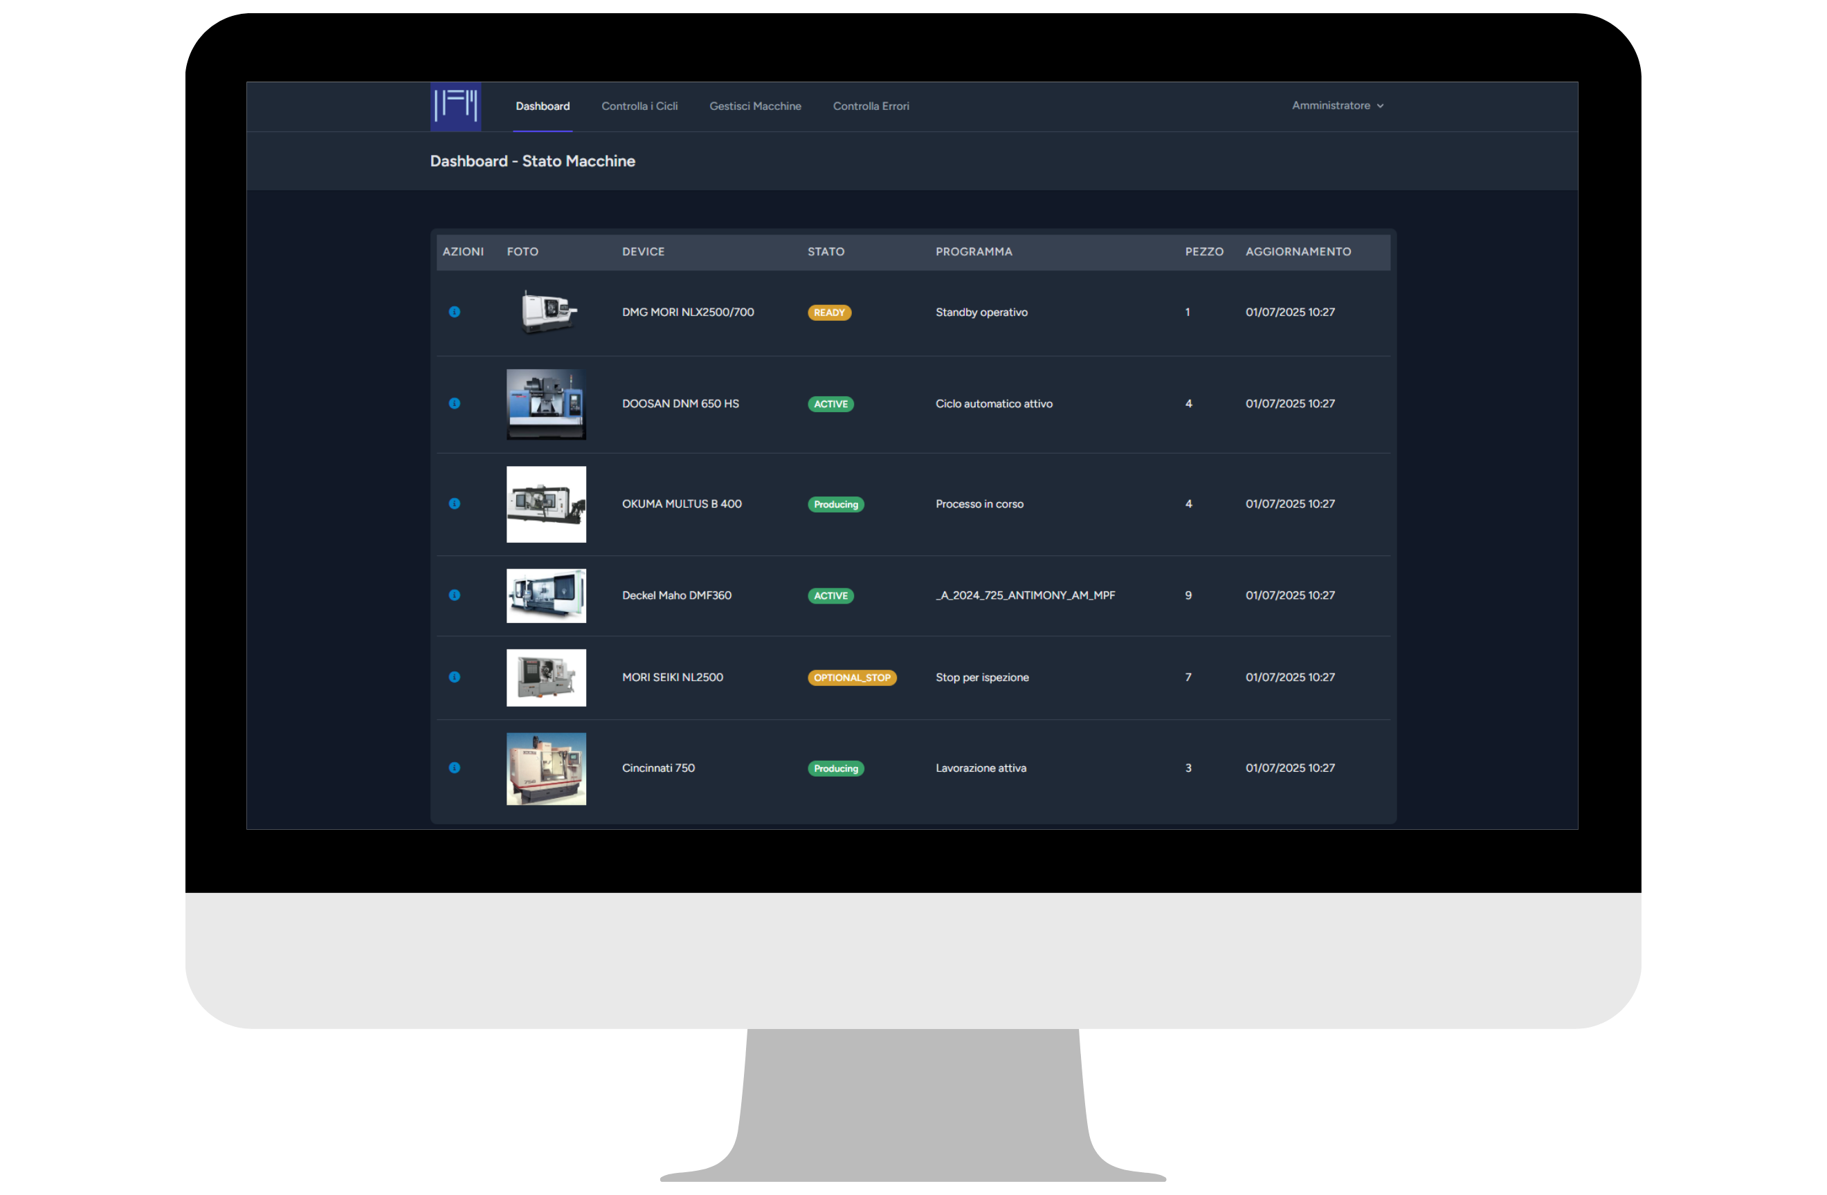Image resolution: width=1827 pixels, height=1195 pixels.
Task: Click the Dashboard navigation link
Action: [x=542, y=106]
